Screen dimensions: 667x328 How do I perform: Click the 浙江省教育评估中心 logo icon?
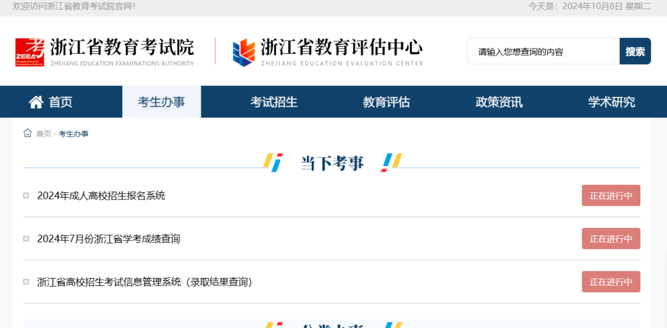[244, 53]
